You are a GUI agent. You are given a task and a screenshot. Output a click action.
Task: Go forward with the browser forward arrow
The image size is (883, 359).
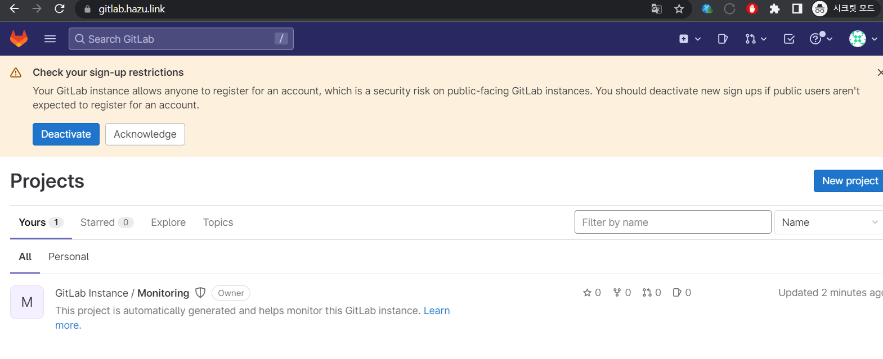coord(37,8)
